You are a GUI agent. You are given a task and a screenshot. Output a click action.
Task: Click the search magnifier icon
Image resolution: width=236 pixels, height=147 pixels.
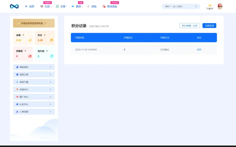(196, 6)
